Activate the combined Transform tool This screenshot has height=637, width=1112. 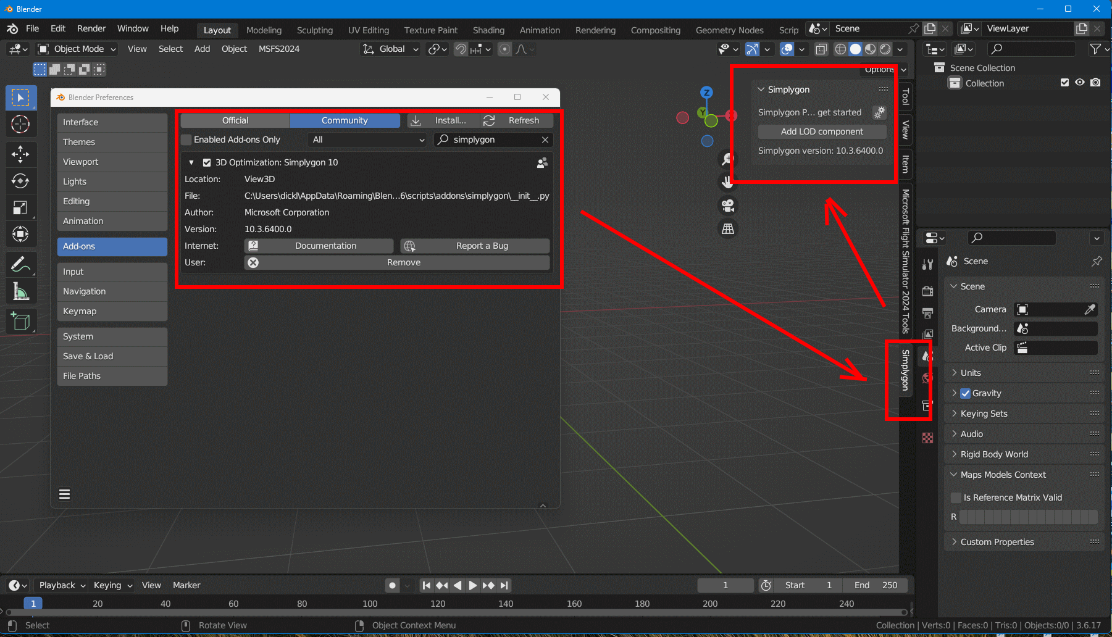(21, 234)
